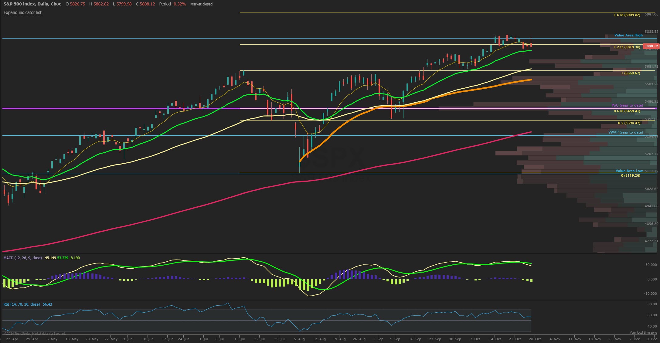The image size is (660, 343).
Task: Click the 1.618 (6009.82) Fibonacci label
Action: [x=627, y=15]
